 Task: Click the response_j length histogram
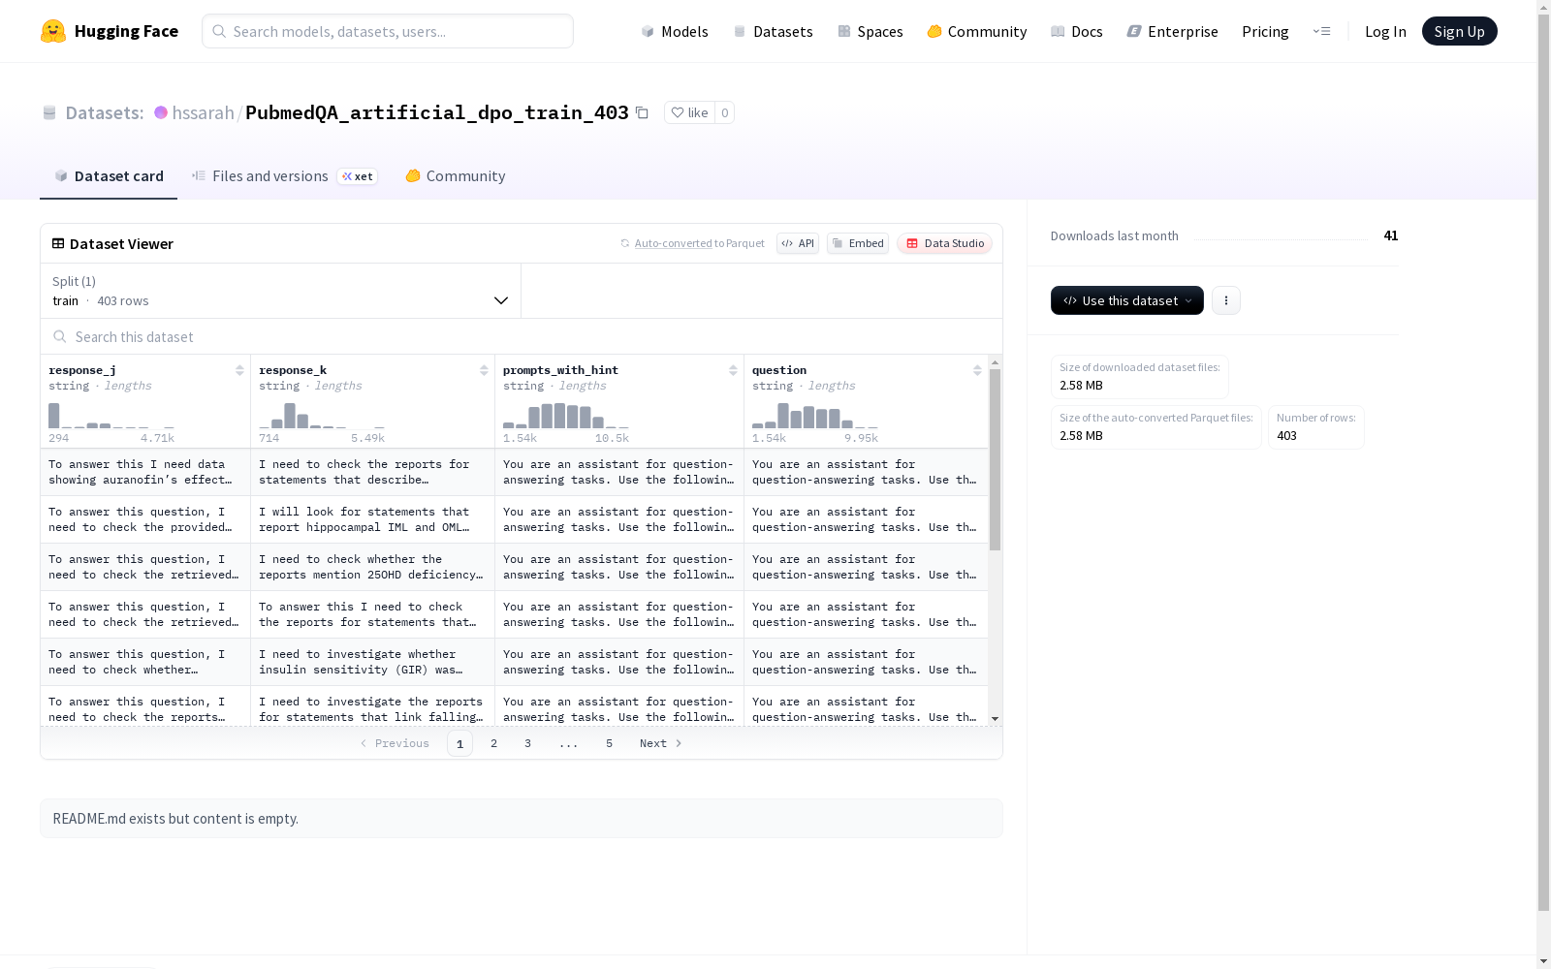(111, 415)
